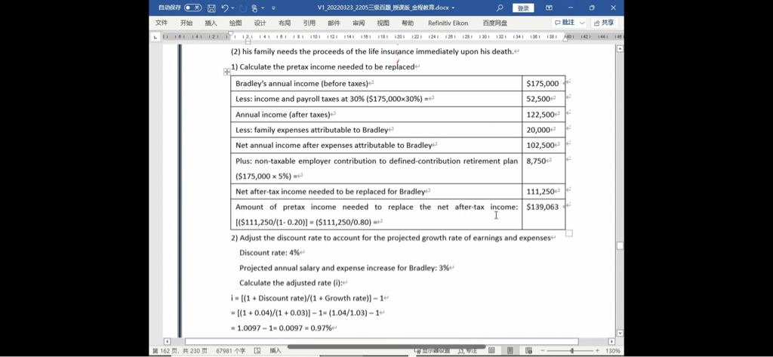Open the 视图 View tab
Image resolution: width=773 pixels, height=357 pixels.
[x=383, y=23]
